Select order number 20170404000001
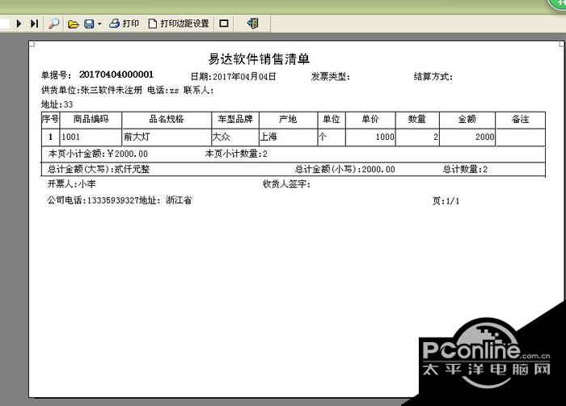 coord(116,74)
